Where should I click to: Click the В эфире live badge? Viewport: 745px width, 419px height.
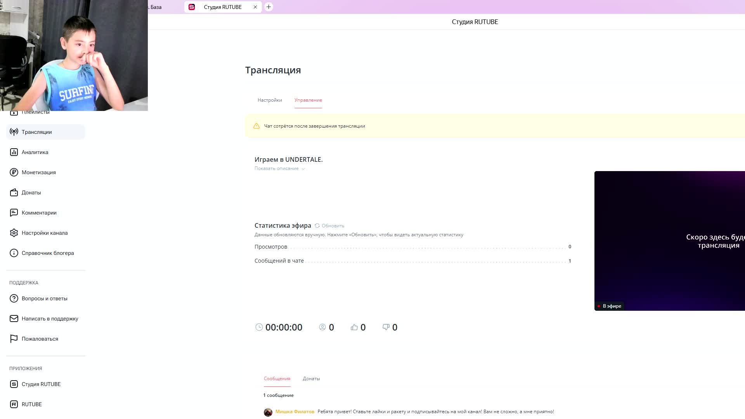pos(609,306)
